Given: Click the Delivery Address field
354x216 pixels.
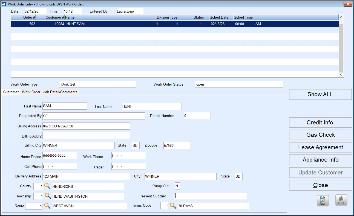Looking at the screenshot, I should click(x=86, y=176).
